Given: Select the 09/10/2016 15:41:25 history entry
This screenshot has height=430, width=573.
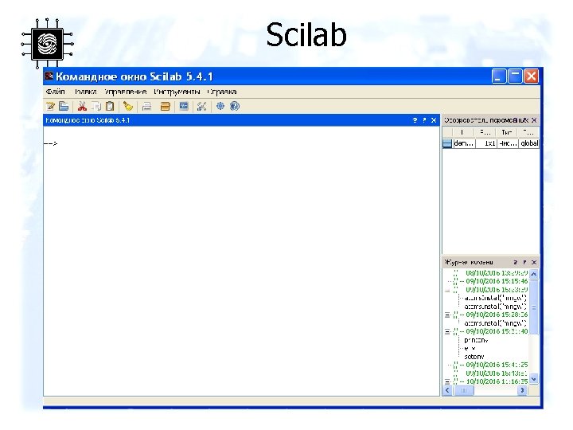Looking at the screenshot, I should 497,365.
